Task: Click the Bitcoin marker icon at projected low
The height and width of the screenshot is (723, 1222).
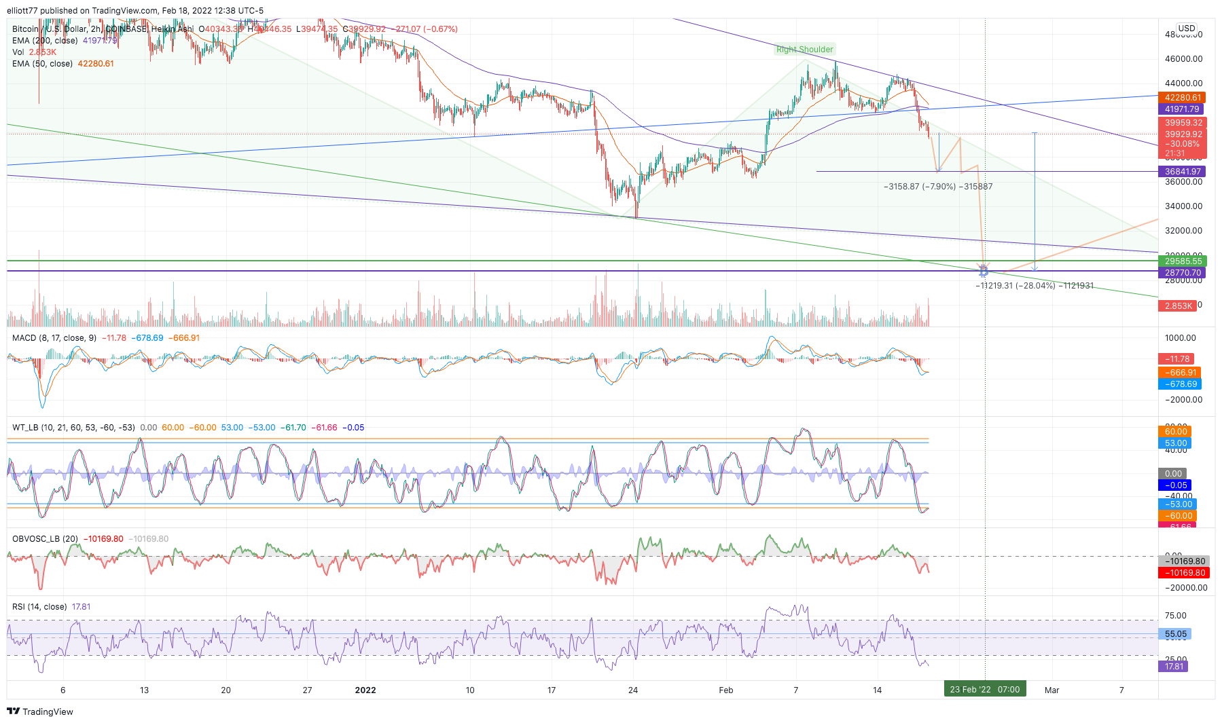Action: pos(984,272)
